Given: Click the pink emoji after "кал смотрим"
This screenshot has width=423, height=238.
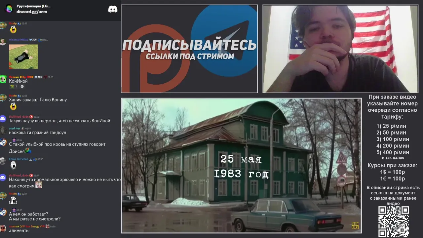Looking at the screenshot, I should (x=39, y=185).
